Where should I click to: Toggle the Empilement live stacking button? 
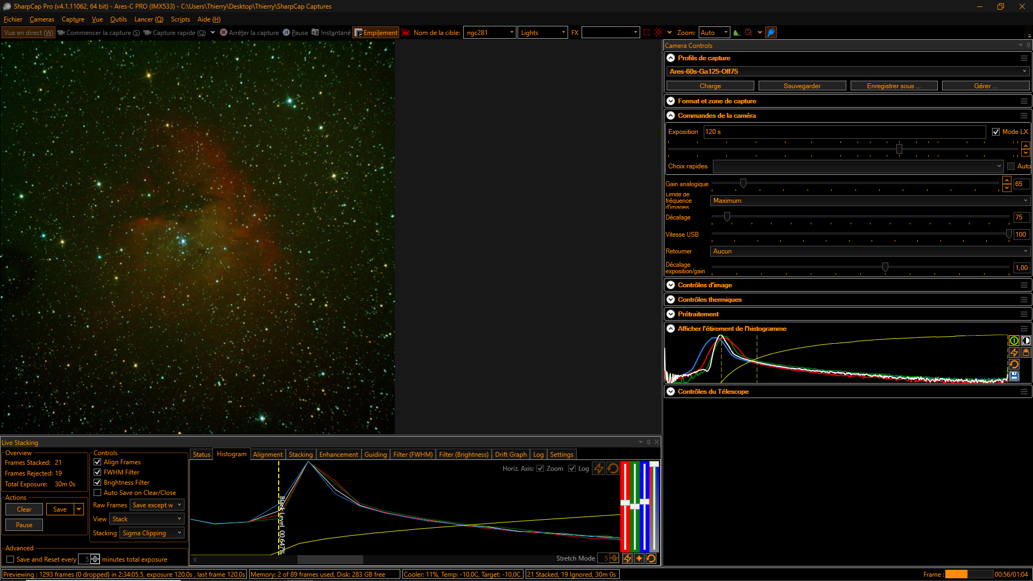(376, 33)
